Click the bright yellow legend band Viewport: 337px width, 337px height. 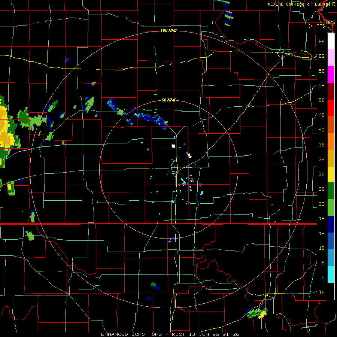coord(331,174)
